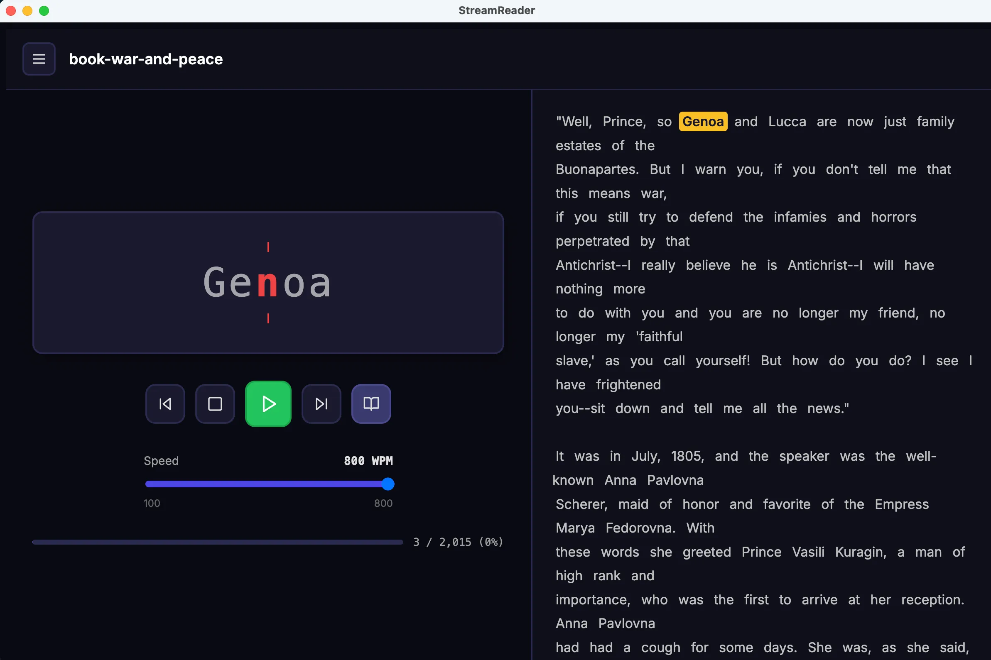Click the word "Empress" in the passage

pos(901,504)
